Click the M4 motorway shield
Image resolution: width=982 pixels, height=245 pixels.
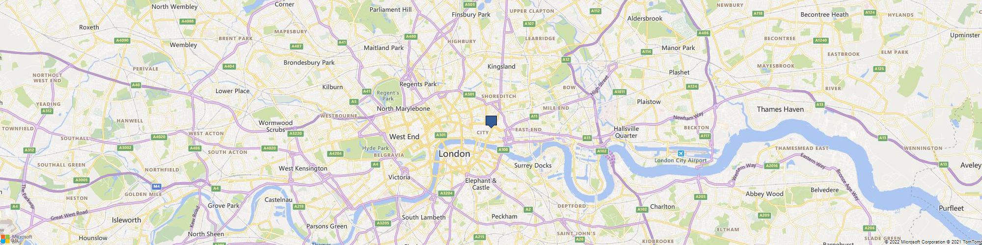157,186
